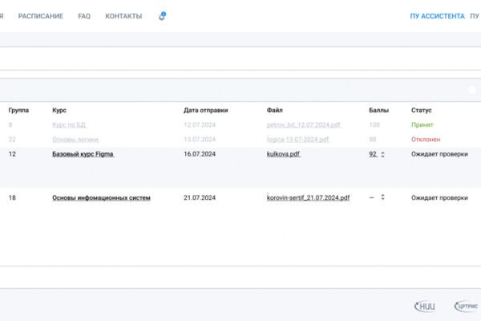Switch to ПУ АССИСТЕНТА

point(438,16)
